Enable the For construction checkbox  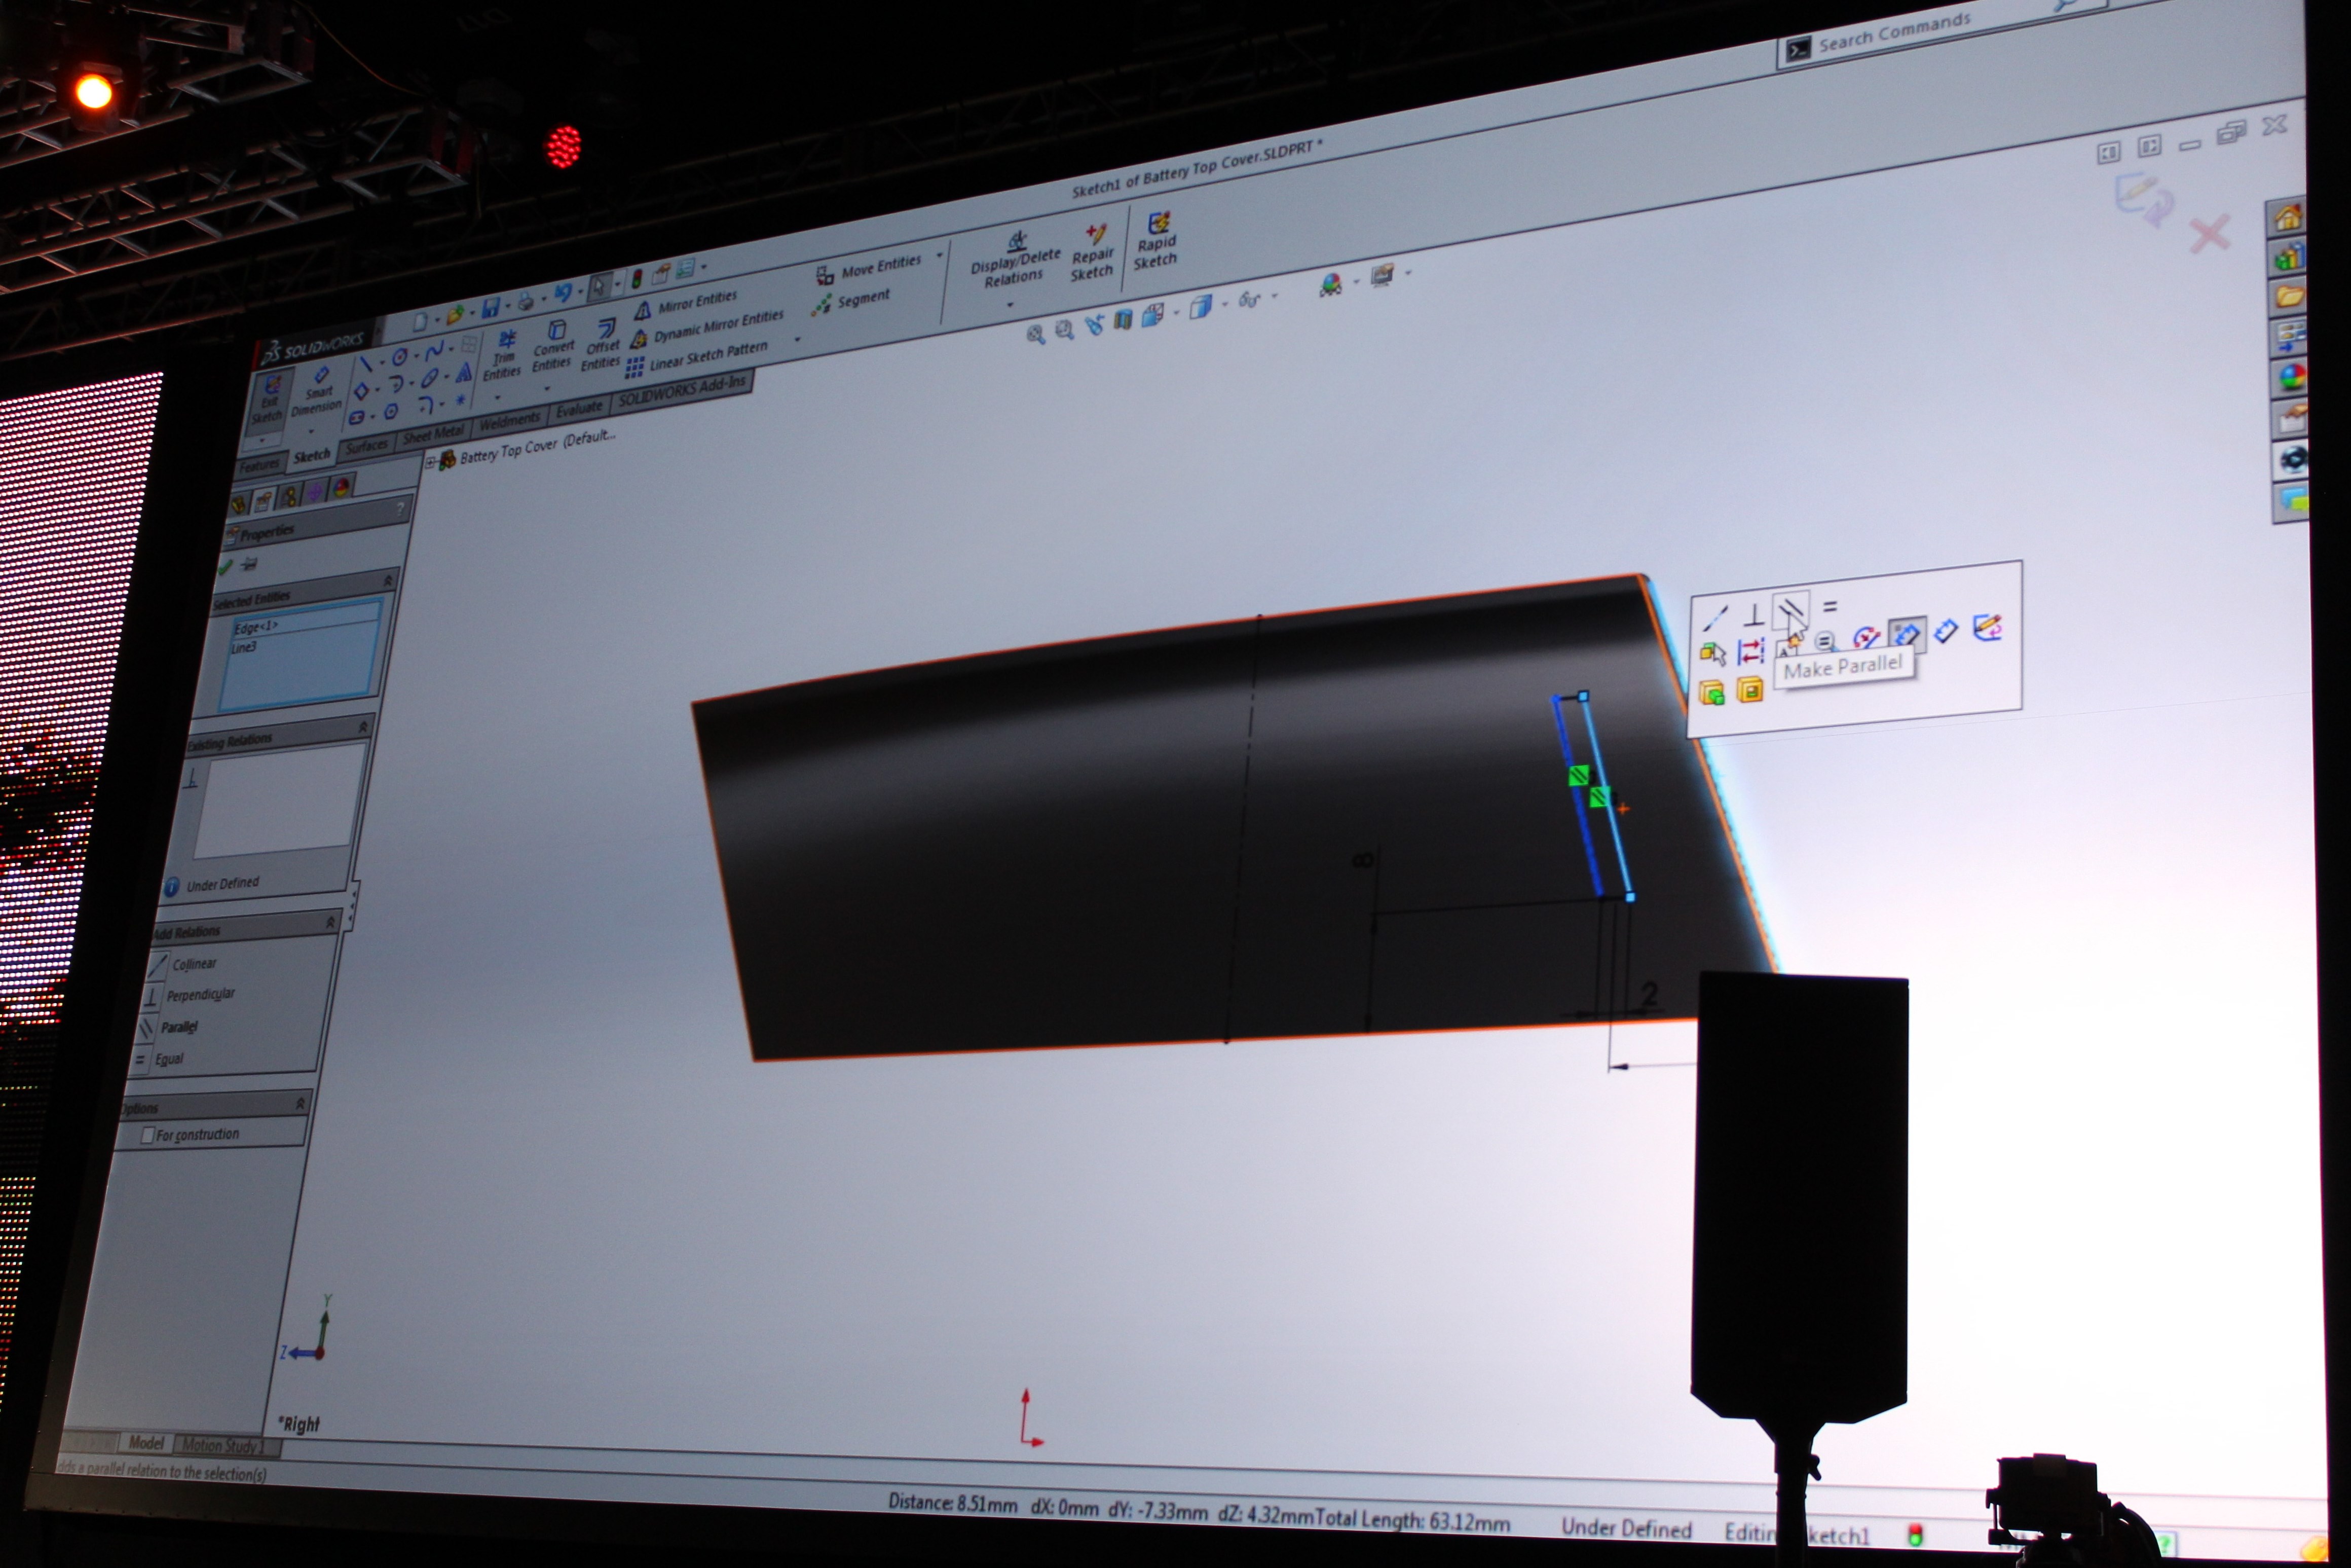click(x=148, y=1135)
